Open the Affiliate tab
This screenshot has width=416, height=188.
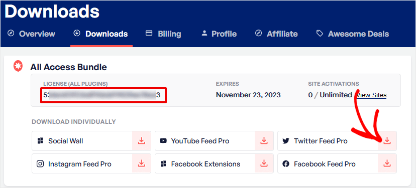276,34
